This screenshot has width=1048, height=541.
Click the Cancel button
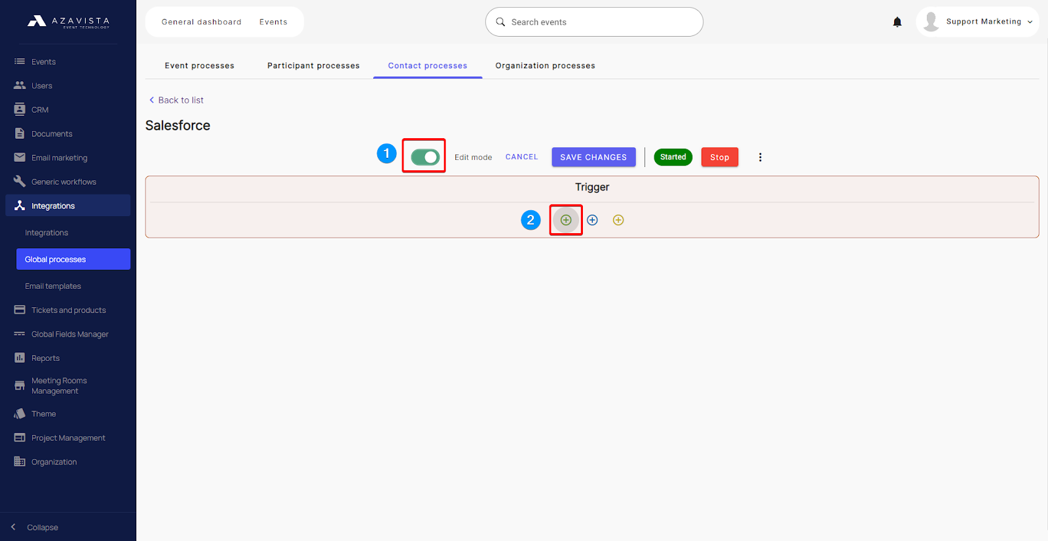point(521,157)
